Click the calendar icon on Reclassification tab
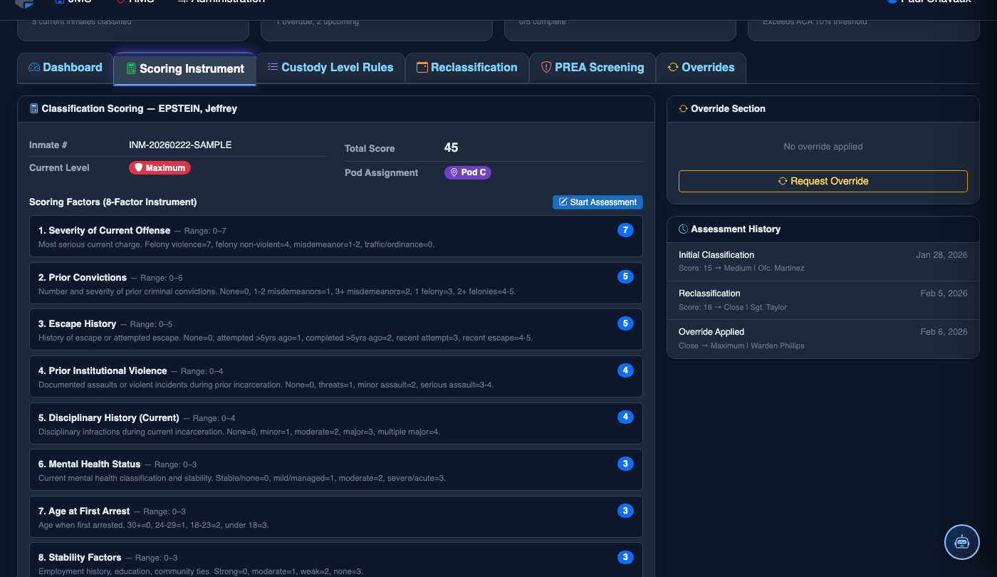The width and height of the screenshot is (997, 577). tap(422, 67)
